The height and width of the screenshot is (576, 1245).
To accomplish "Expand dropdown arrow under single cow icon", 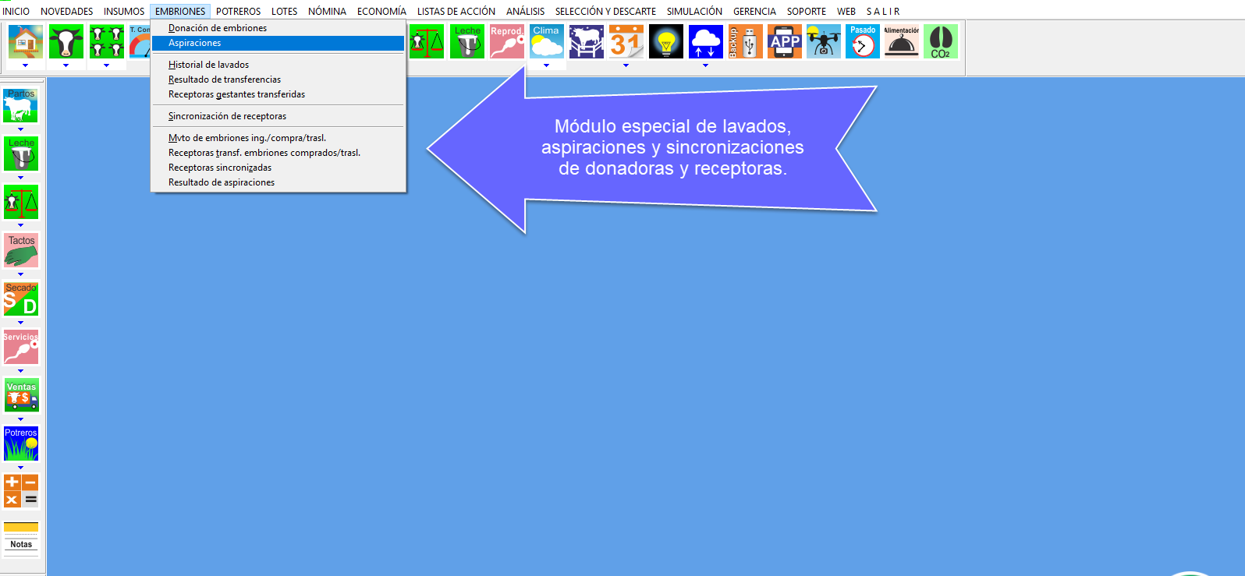I will [66, 65].
